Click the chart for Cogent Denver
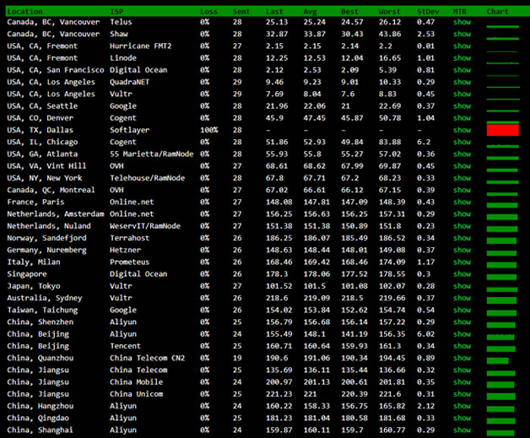530x438 pixels. pos(503,122)
